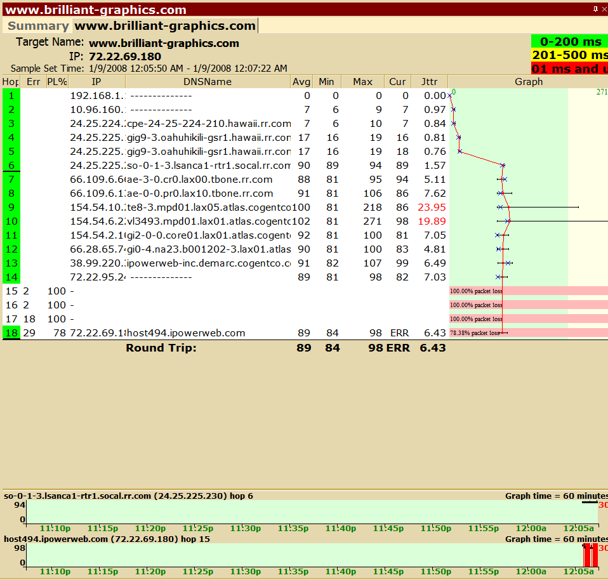Click the green 0-200 ms legend swatch

click(569, 42)
